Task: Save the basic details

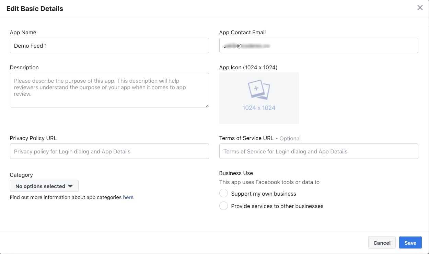Action: pyautogui.click(x=410, y=243)
